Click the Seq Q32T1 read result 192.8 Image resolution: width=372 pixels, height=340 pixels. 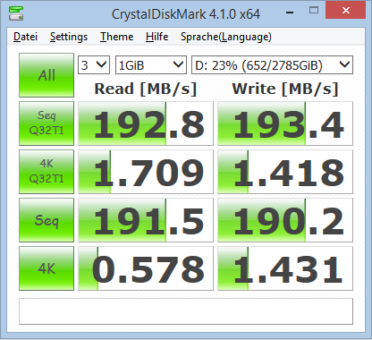[x=146, y=123]
